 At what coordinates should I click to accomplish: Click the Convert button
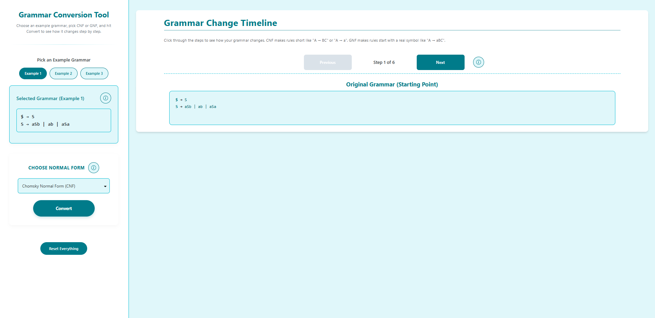[64, 208]
